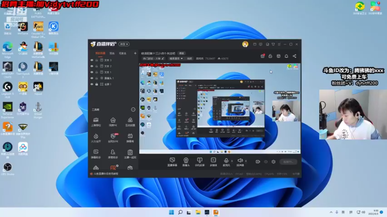Add a phone projection source (手机投屏)

click(x=200, y=162)
